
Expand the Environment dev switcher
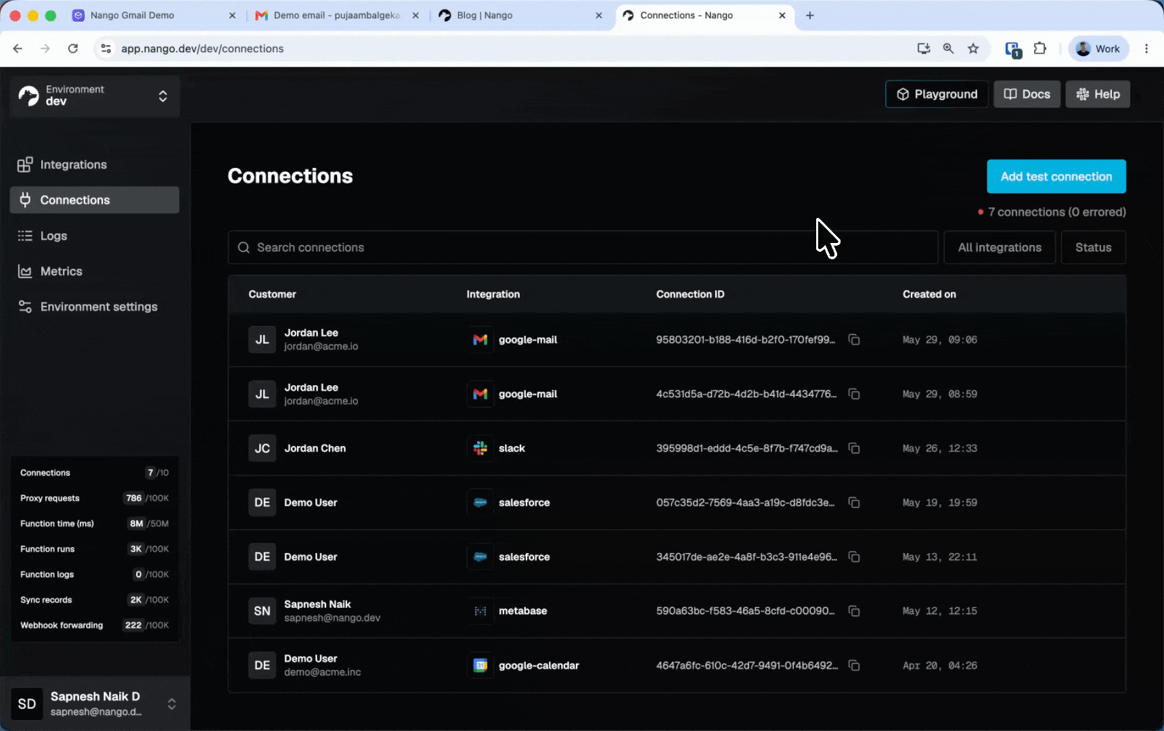point(95,96)
